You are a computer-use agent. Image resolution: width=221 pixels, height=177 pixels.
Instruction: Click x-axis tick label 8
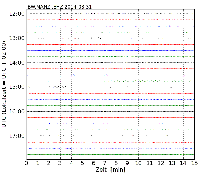[x=116, y=163]
